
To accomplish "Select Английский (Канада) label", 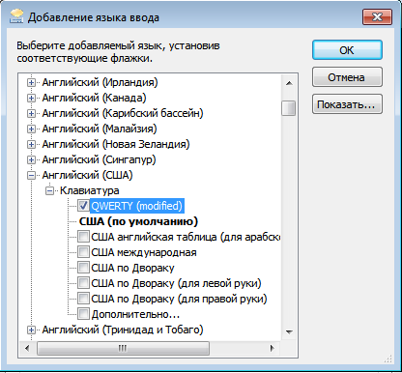I will tap(94, 98).
